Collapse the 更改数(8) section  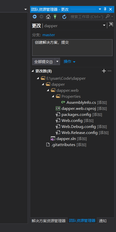tap(33, 71)
